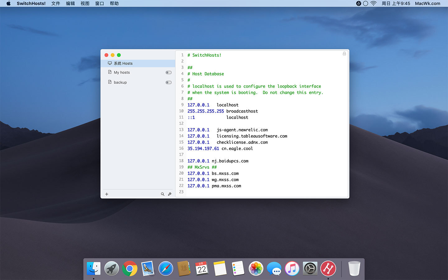Click the read-only lock icon in editor

click(x=344, y=54)
